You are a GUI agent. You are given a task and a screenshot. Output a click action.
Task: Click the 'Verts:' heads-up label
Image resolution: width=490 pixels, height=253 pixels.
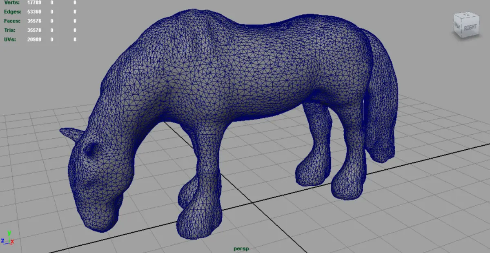(12, 3)
